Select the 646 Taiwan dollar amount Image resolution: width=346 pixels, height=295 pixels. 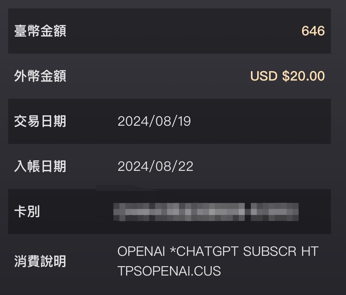(313, 31)
